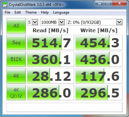Click the CrystalDiskMark title bar app icon
Image resolution: width=129 pixels, height=117 pixels.
5,5
